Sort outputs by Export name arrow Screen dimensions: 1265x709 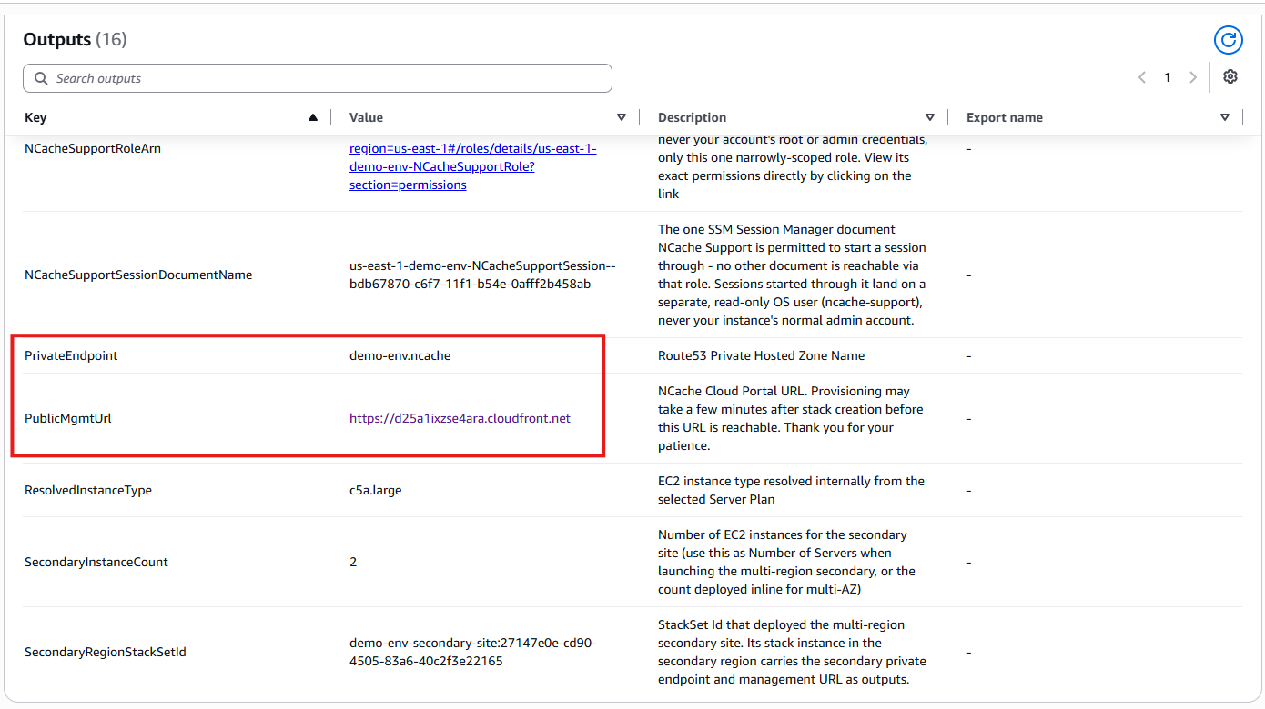tap(1225, 117)
